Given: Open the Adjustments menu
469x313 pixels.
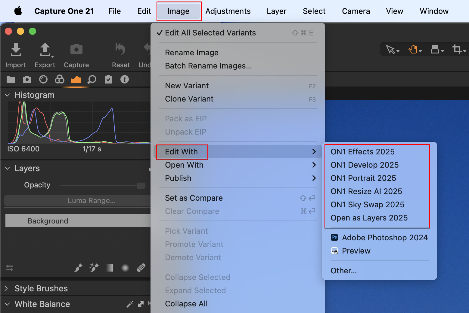Looking at the screenshot, I should coord(228,11).
